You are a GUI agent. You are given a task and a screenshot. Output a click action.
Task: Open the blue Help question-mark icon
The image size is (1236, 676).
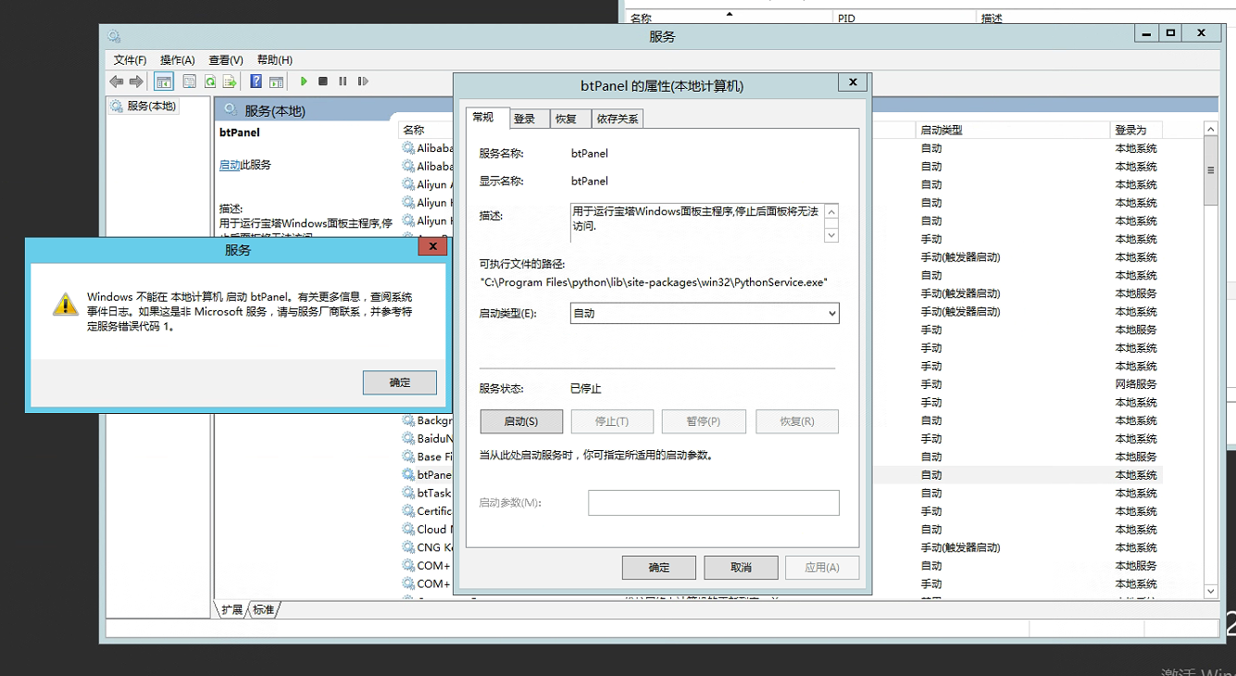[256, 81]
